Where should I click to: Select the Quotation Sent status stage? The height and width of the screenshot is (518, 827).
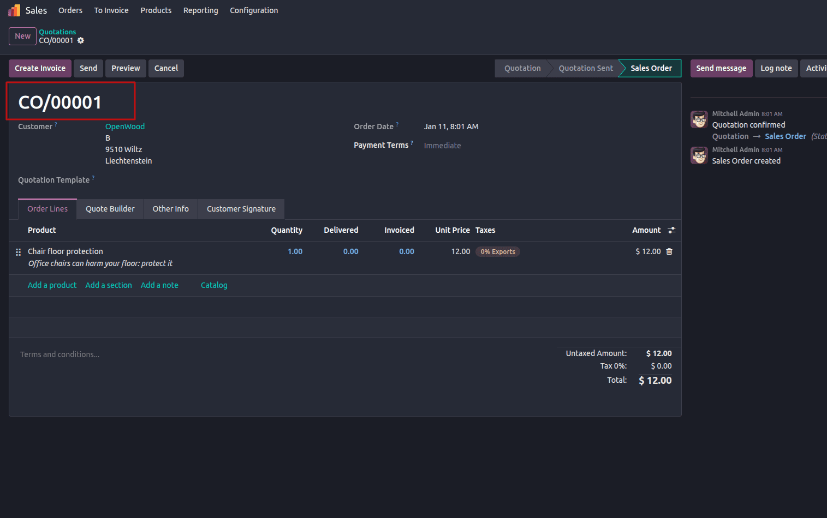[586, 68]
